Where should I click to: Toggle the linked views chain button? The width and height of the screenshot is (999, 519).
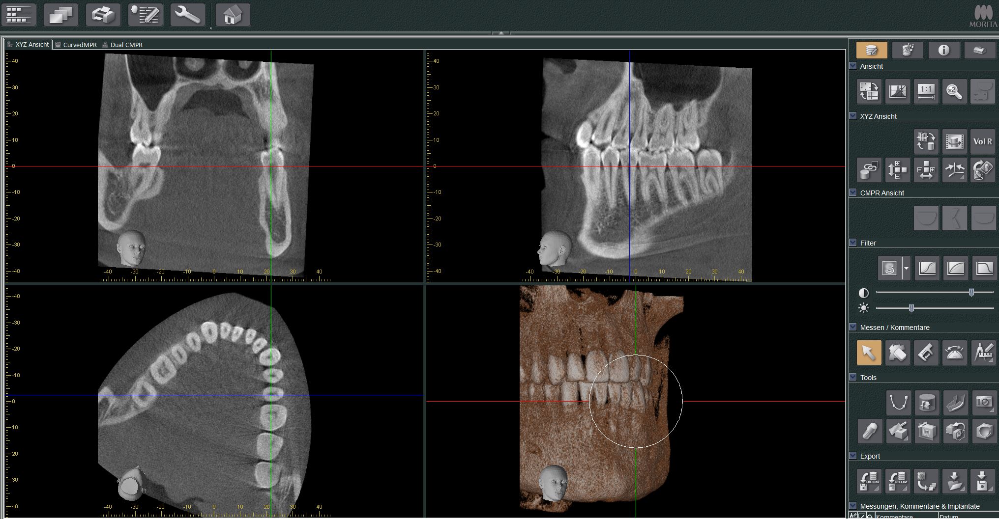pyautogui.click(x=869, y=170)
